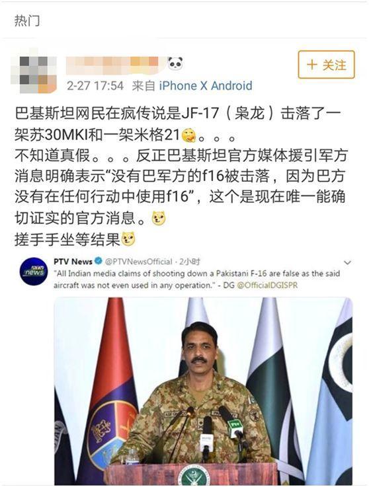This screenshot has width=369, height=487.
Task: Open the pixelated user avatar
Action: pos(34,74)
